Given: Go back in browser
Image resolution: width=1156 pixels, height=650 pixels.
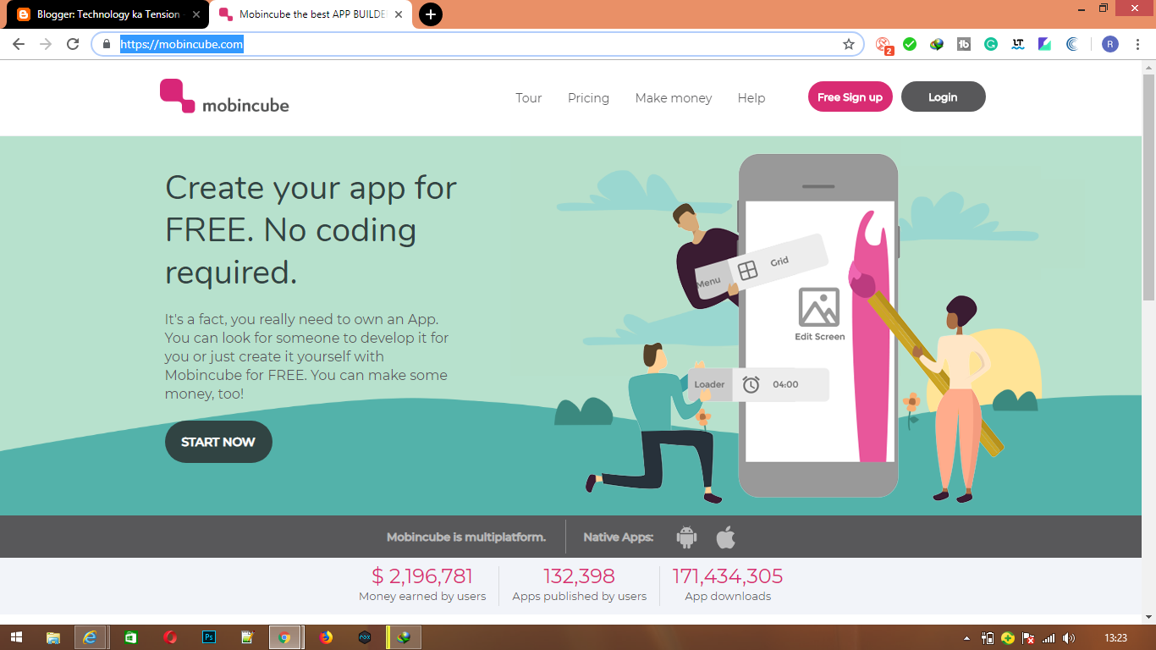Looking at the screenshot, I should tap(19, 44).
